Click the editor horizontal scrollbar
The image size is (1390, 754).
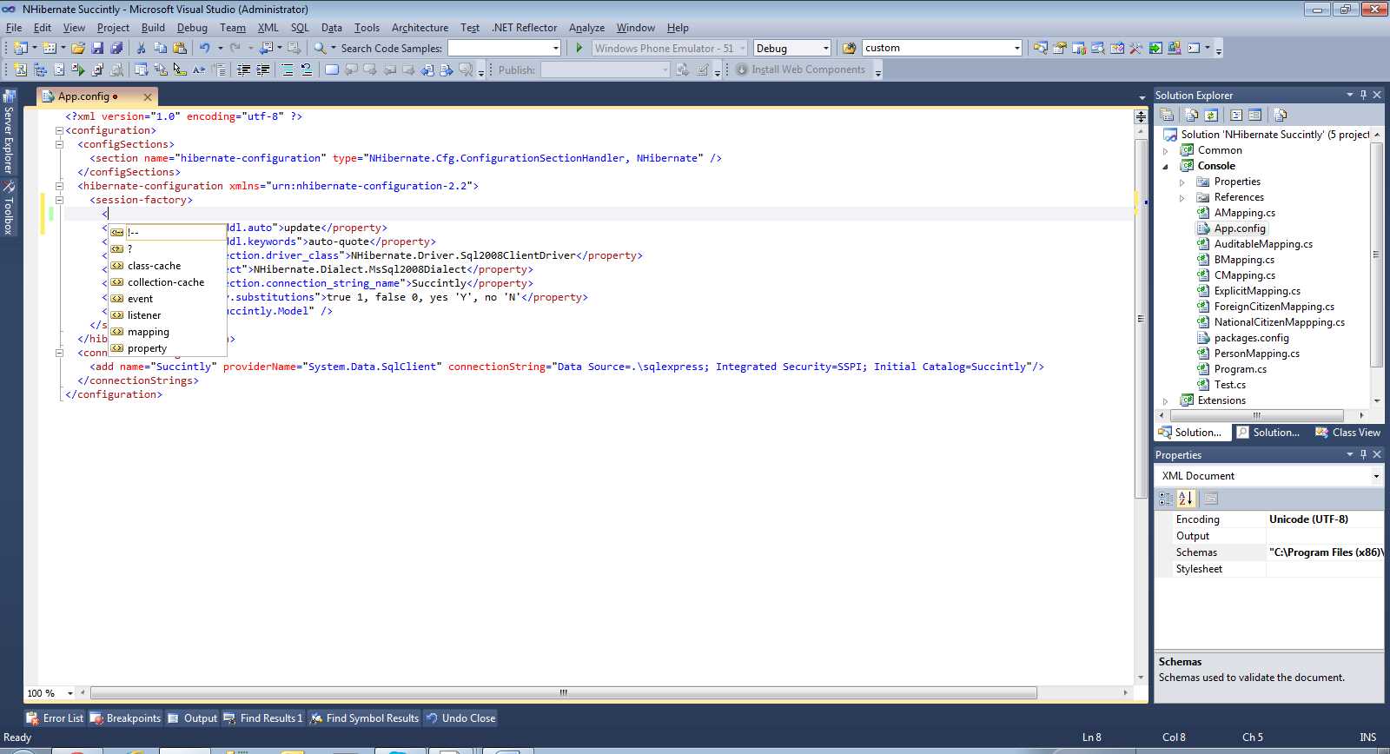click(564, 693)
